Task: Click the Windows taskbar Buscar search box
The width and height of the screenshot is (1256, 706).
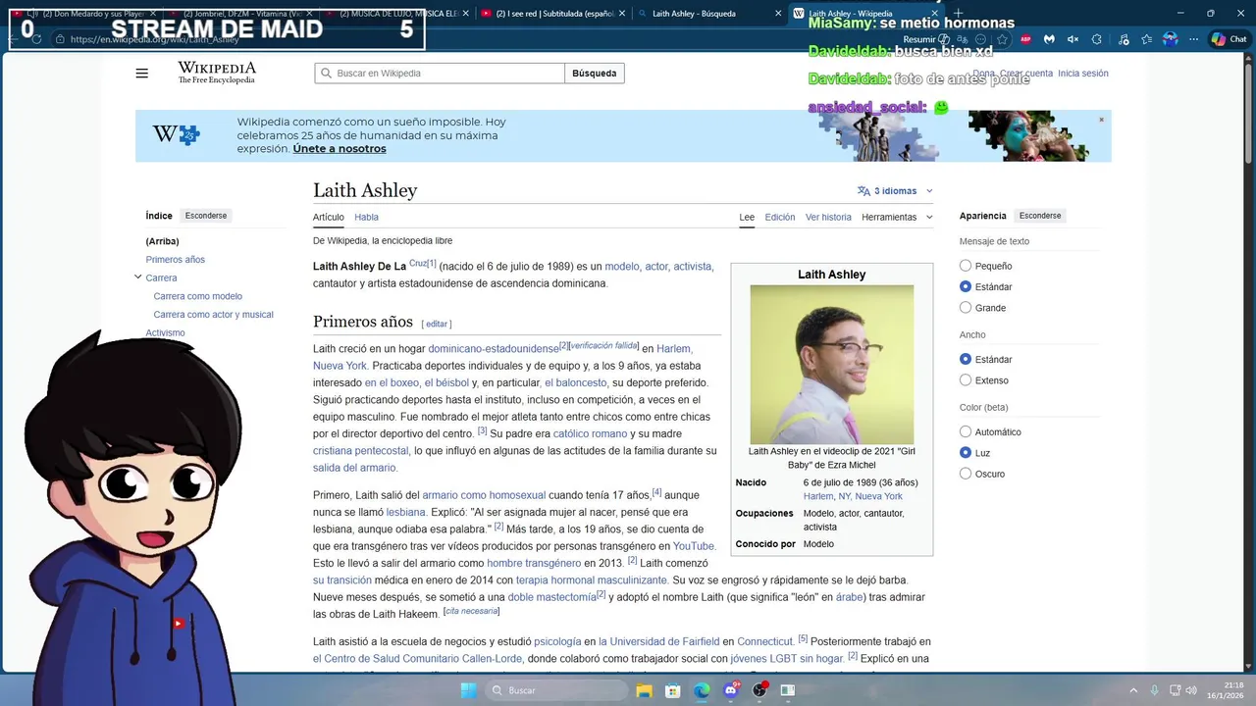Action: pyautogui.click(x=556, y=690)
